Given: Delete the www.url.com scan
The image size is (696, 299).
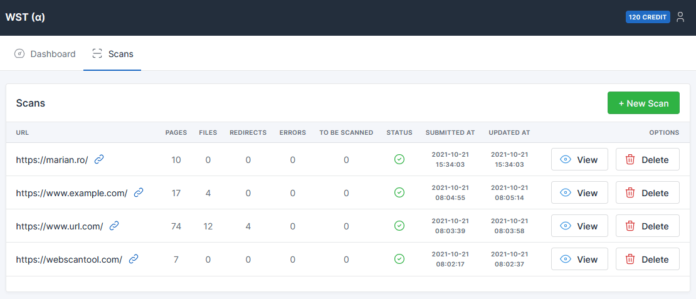Looking at the screenshot, I should click(x=647, y=226).
